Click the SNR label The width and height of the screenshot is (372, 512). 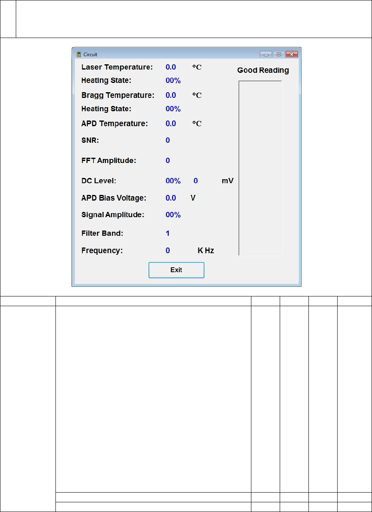click(x=90, y=141)
